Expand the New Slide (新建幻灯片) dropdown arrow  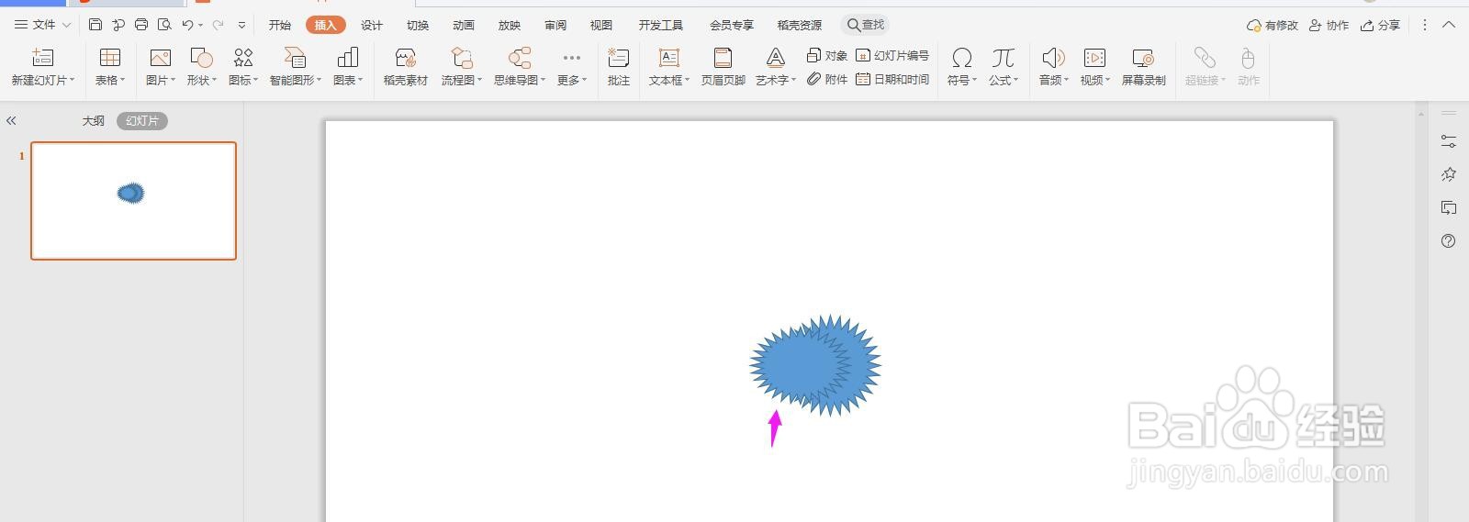[72, 81]
